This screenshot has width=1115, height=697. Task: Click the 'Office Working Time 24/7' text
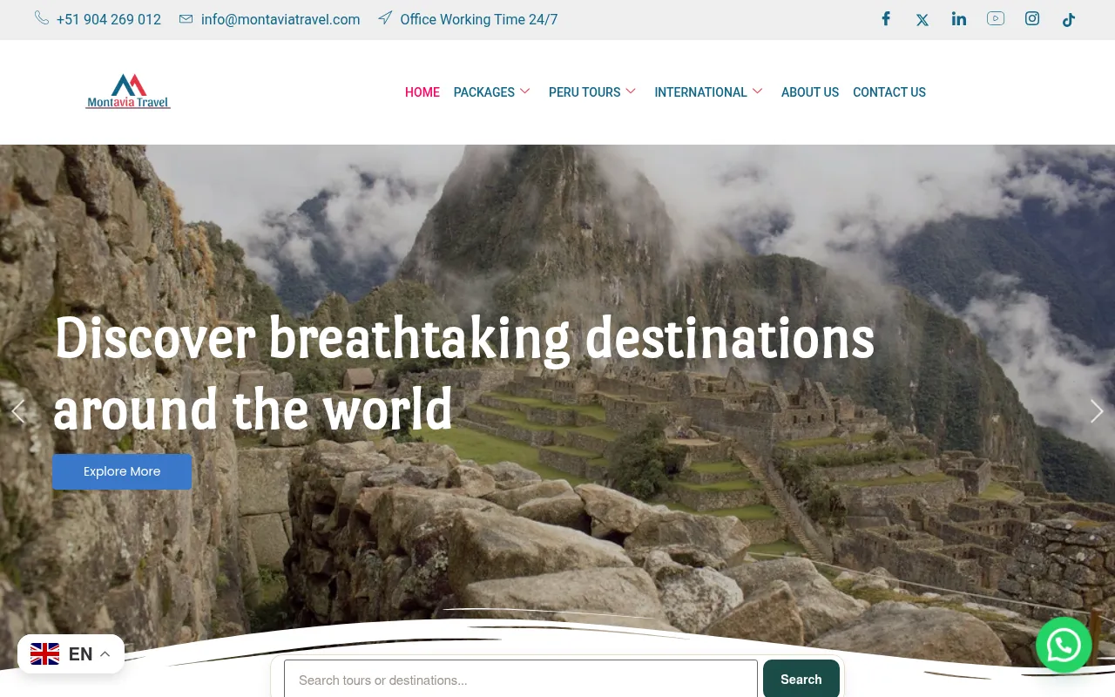pos(479,19)
